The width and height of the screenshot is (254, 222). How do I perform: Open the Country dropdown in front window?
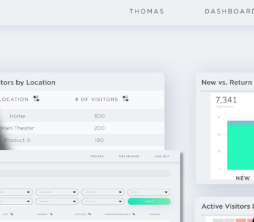103,201
